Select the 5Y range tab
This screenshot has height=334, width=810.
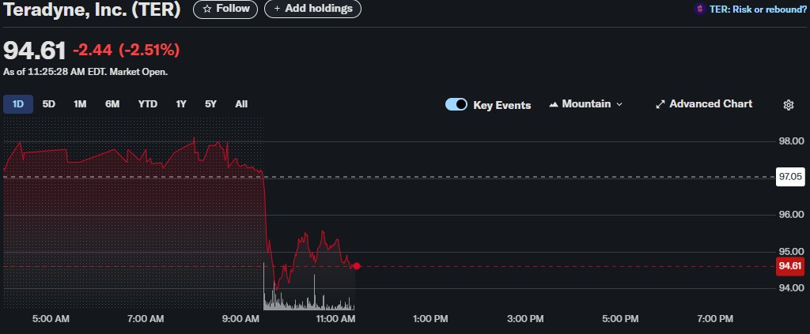click(210, 104)
